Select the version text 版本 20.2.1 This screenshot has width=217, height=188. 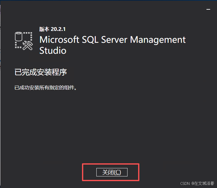pos(52,29)
